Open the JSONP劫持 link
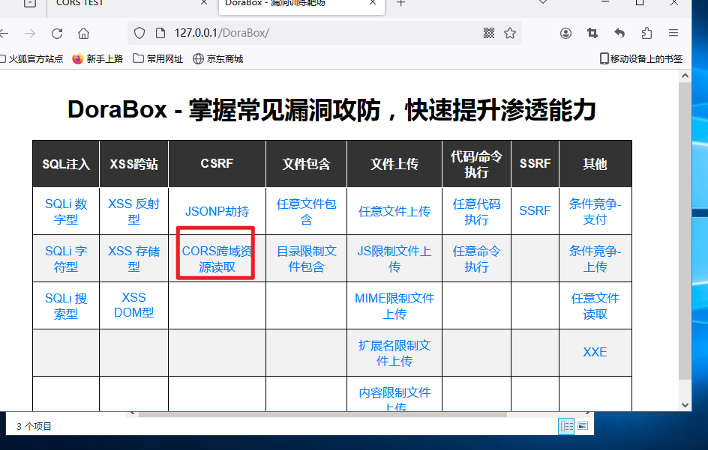Image resolution: width=708 pixels, height=450 pixels. click(217, 211)
